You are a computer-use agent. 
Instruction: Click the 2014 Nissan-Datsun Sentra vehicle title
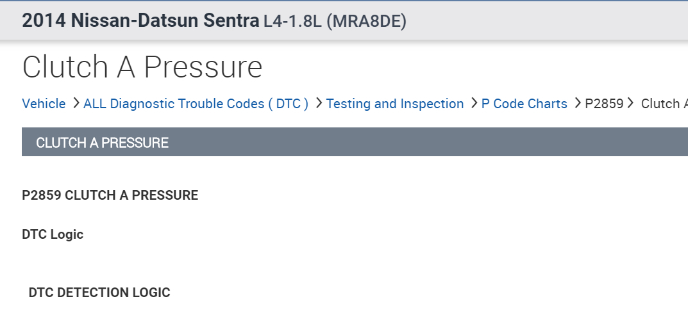pyautogui.click(x=140, y=20)
